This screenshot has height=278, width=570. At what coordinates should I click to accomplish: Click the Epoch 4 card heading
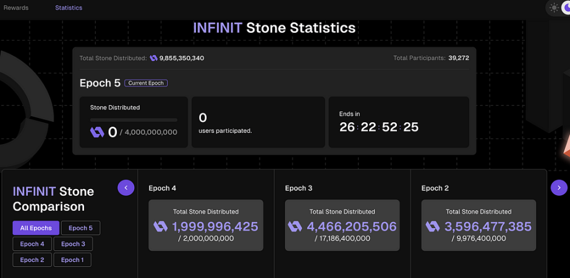click(x=162, y=188)
